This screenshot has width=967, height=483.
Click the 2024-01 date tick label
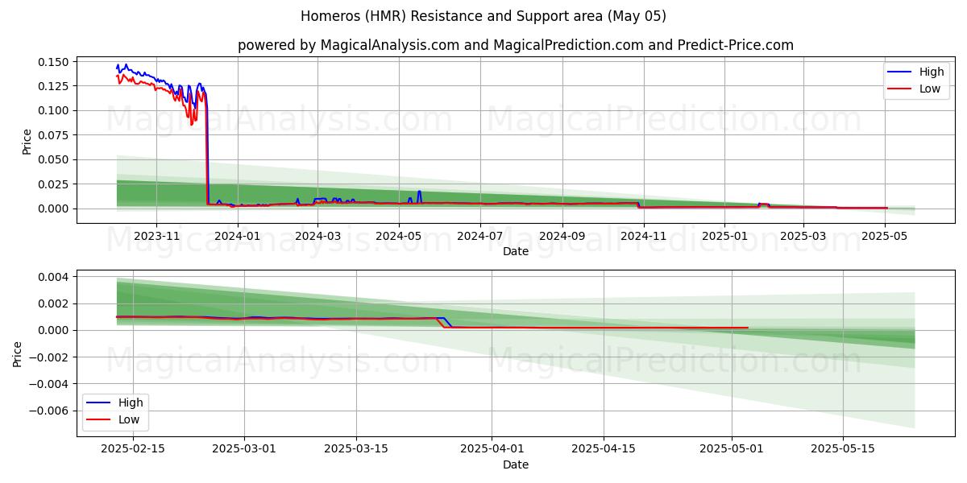[x=238, y=236]
